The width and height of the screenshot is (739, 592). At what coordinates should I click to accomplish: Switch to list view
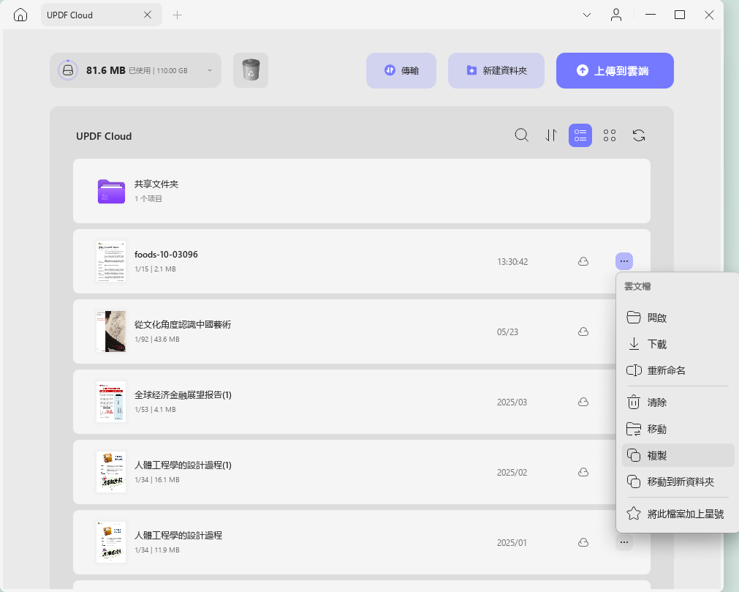pyautogui.click(x=580, y=135)
